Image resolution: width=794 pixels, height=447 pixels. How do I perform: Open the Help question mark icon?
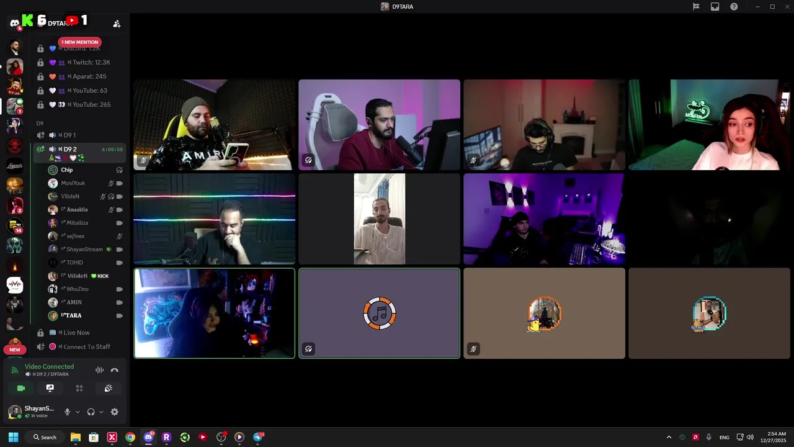point(734,7)
